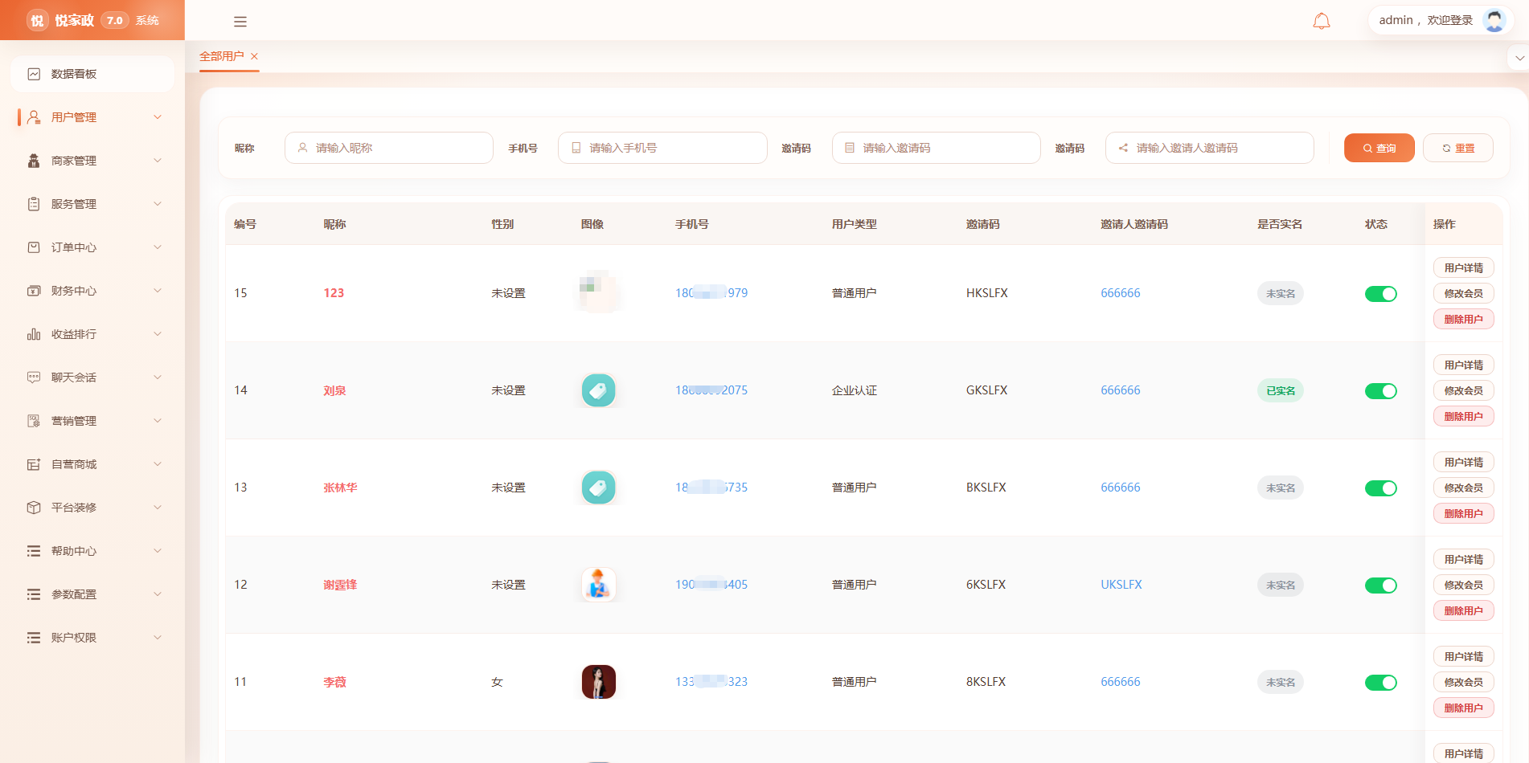Open tabs dropdown arrow at right edge
The height and width of the screenshot is (763, 1529).
coord(1519,58)
